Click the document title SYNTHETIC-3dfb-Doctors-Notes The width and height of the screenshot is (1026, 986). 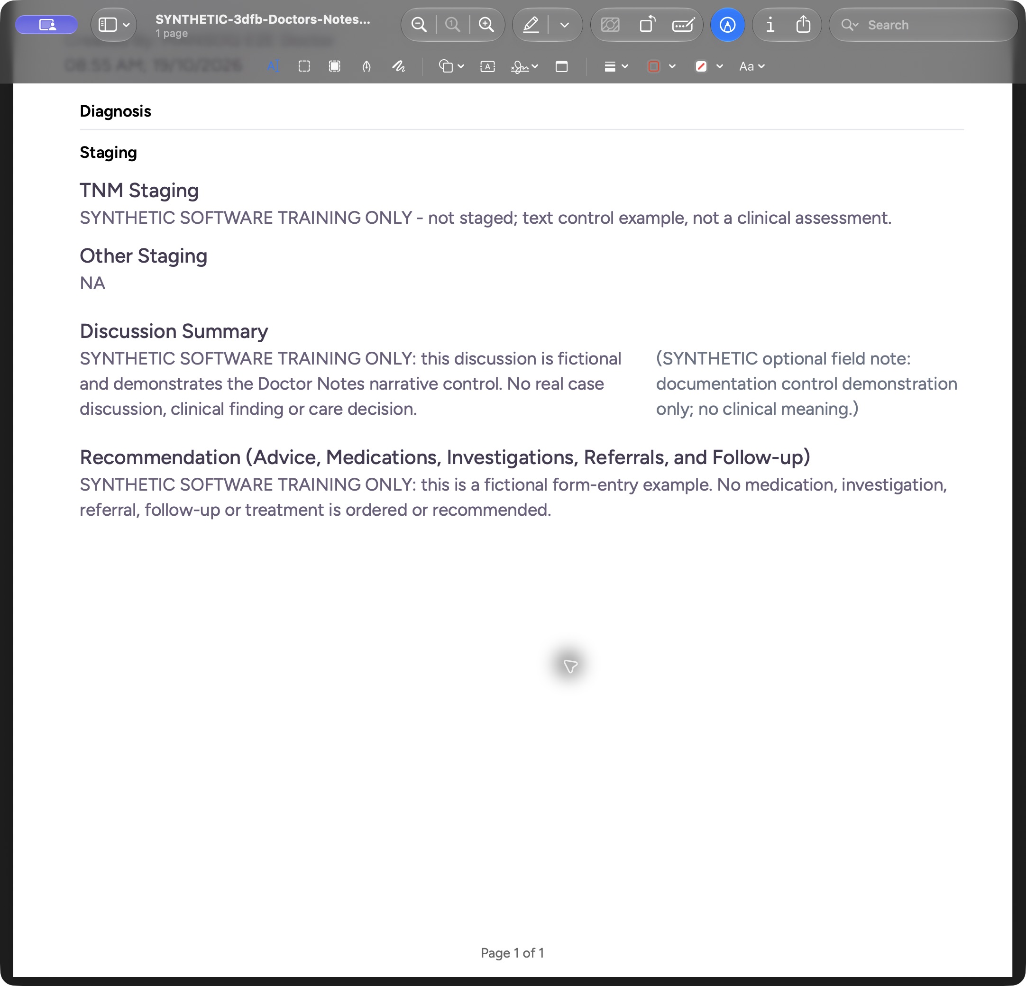pos(263,19)
